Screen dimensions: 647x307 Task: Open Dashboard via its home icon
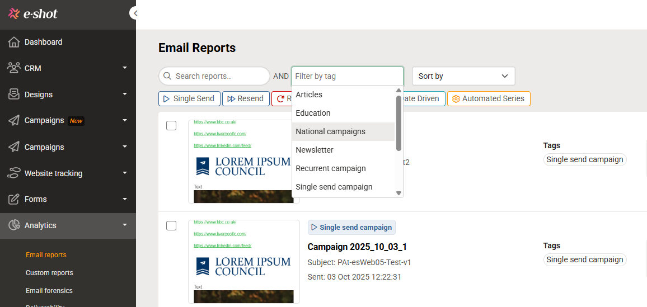click(x=14, y=42)
